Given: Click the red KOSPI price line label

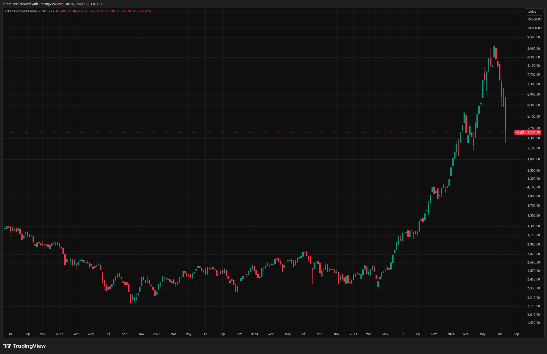Looking at the screenshot, I should (x=520, y=132).
